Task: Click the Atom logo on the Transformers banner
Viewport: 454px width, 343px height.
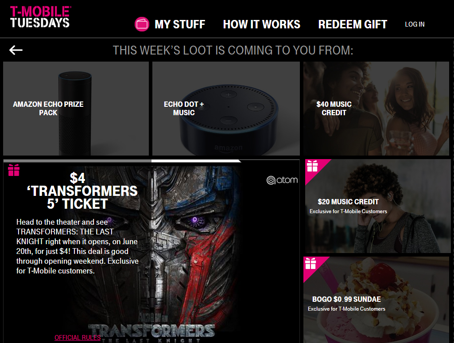Action: pyautogui.click(x=282, y=180)
